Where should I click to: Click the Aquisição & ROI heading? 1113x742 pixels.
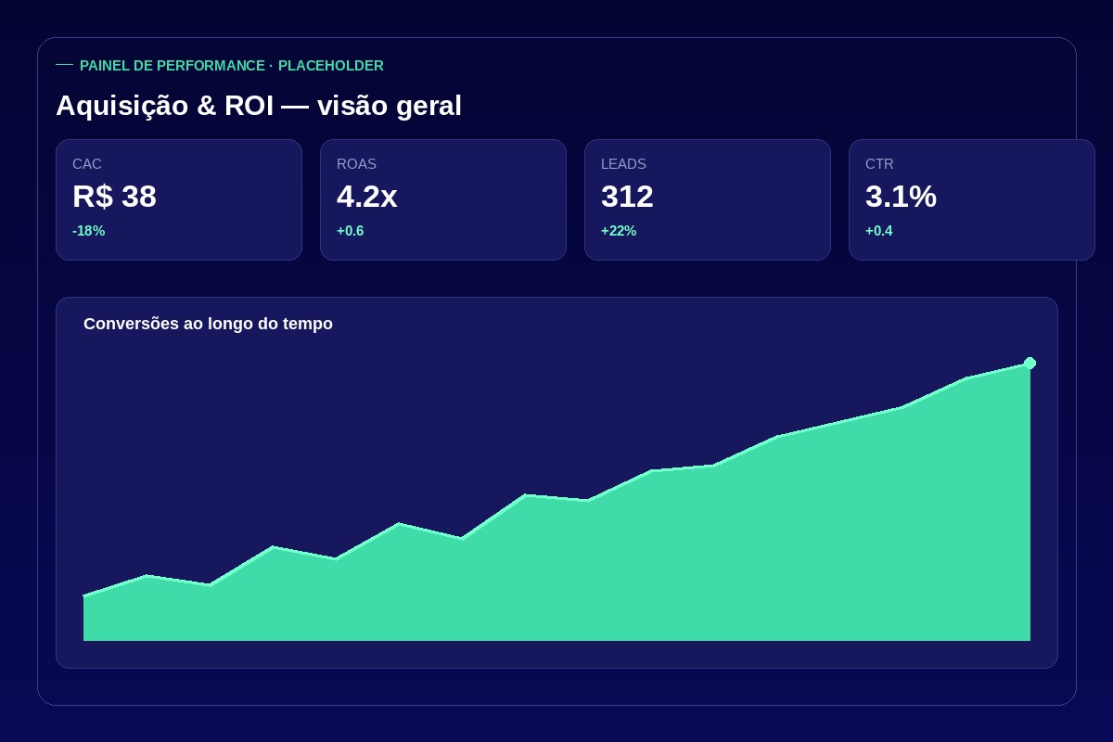point(259,106)
